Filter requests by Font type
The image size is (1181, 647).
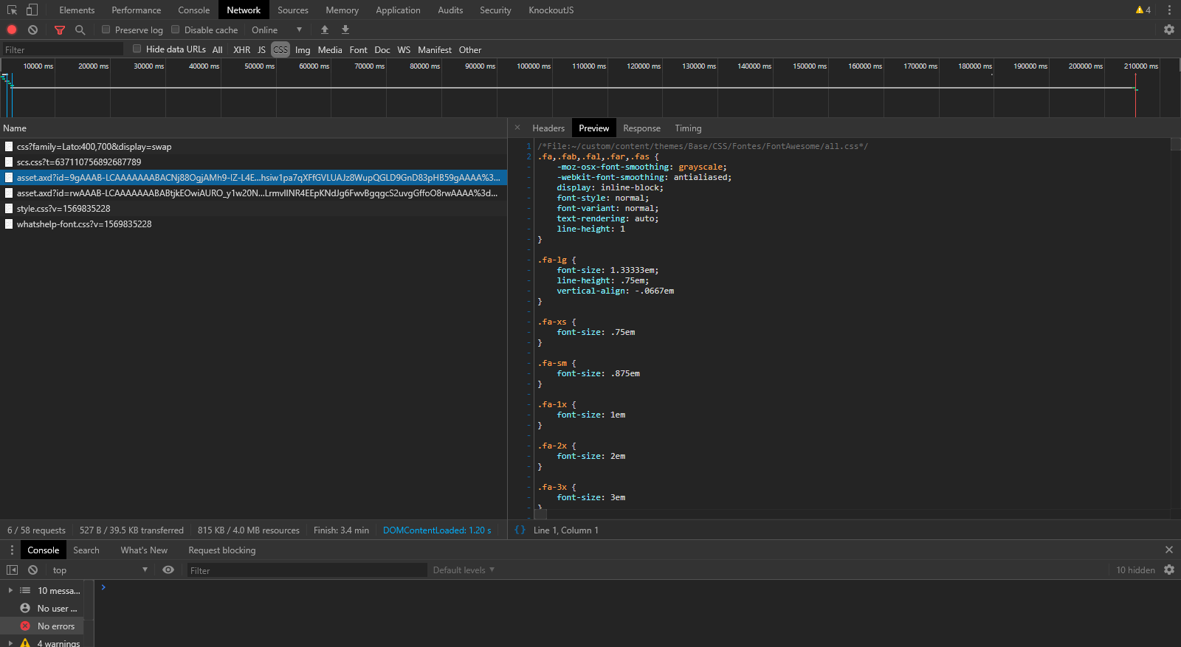358,49
